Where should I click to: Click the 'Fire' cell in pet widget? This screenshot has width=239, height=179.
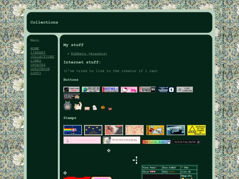tap(189, 168)
